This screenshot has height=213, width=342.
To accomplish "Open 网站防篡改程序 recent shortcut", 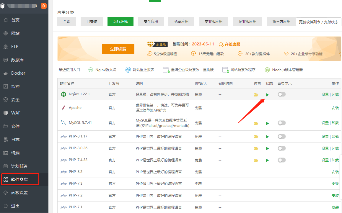I will point(239,70).
